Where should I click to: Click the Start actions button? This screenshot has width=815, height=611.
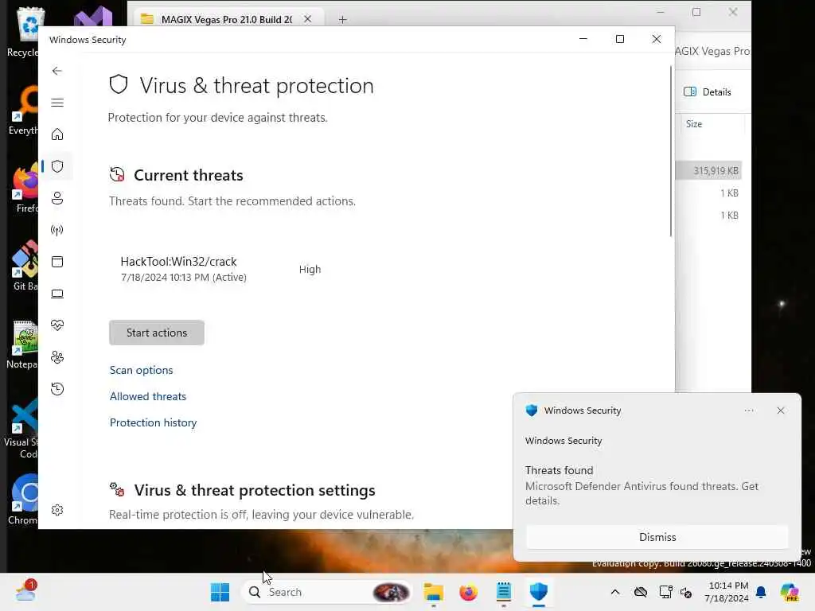[157, 333]
